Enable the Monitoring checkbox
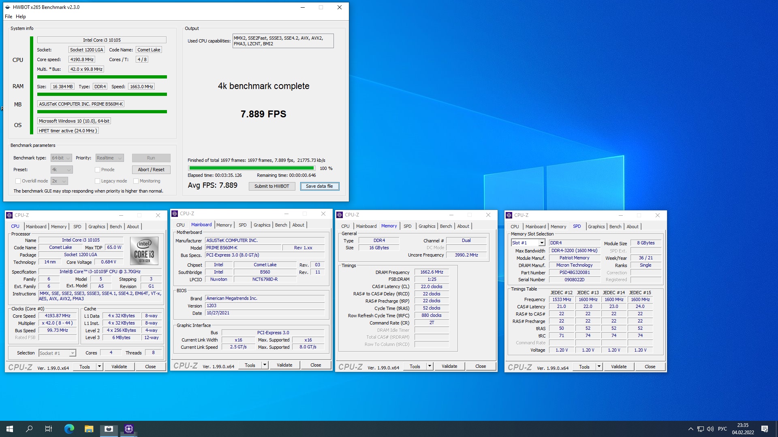778x437 pixels. [136, 181]
